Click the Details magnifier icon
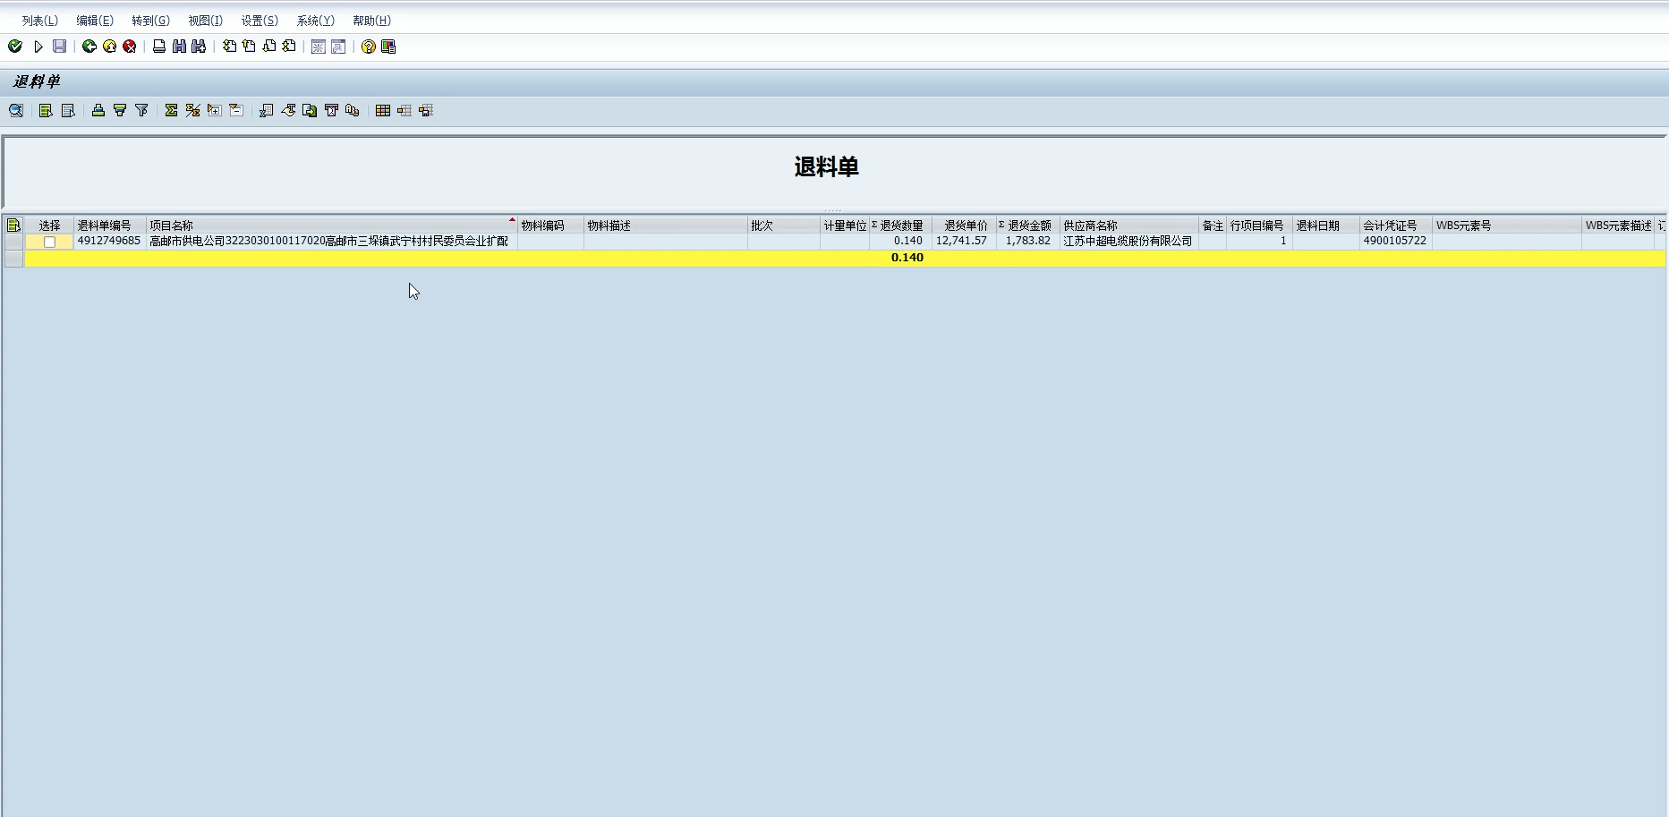 click(x=16, y=111)
